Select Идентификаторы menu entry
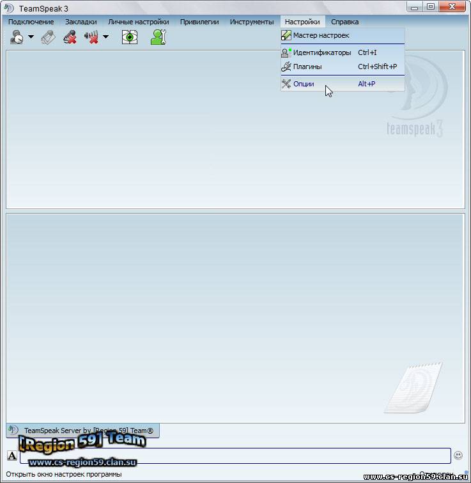Viewport: 471px width, 483px height. (x=343, y=52)
